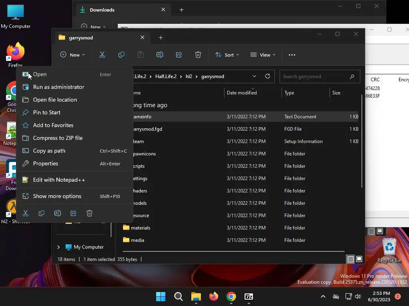This screenshot has height=306, width=409.
Task: Select the Firefox desktop shortcut
Action: pos(16,54)
